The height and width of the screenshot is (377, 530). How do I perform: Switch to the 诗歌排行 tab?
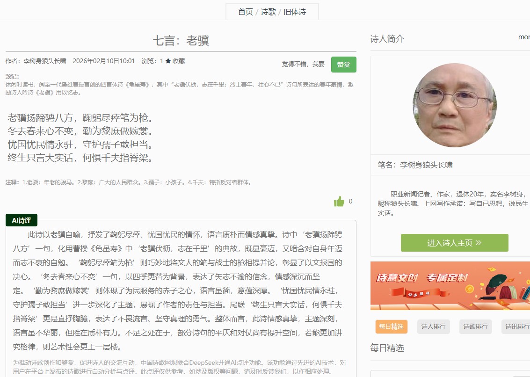(x=475, y=326)
